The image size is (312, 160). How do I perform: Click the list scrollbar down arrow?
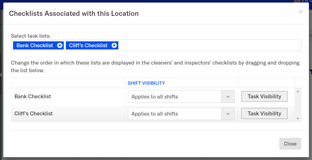point(298,119)
